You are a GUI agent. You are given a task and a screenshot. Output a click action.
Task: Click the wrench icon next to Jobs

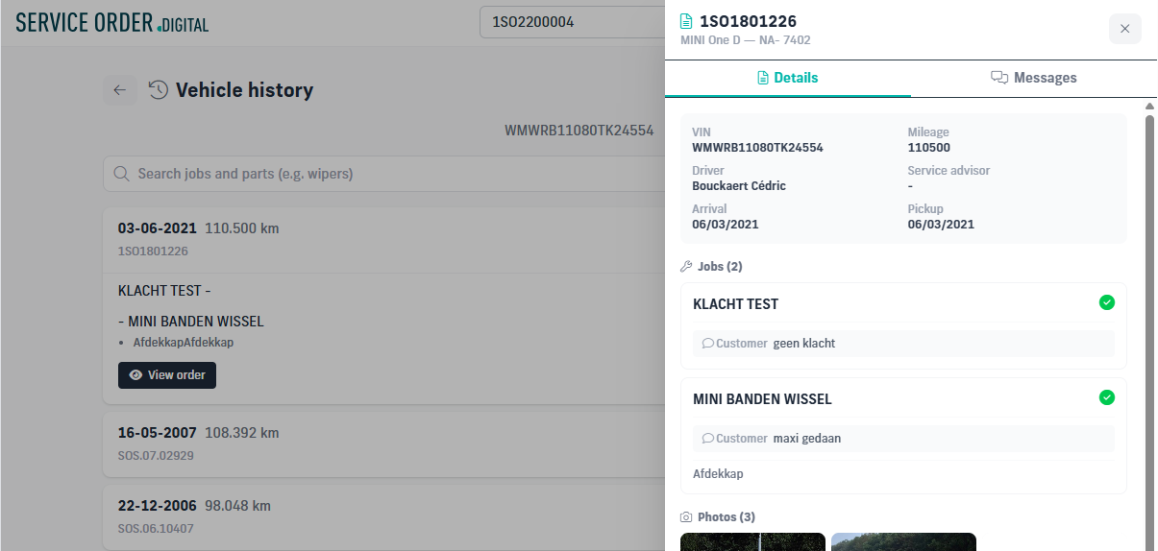coord(686,266)
